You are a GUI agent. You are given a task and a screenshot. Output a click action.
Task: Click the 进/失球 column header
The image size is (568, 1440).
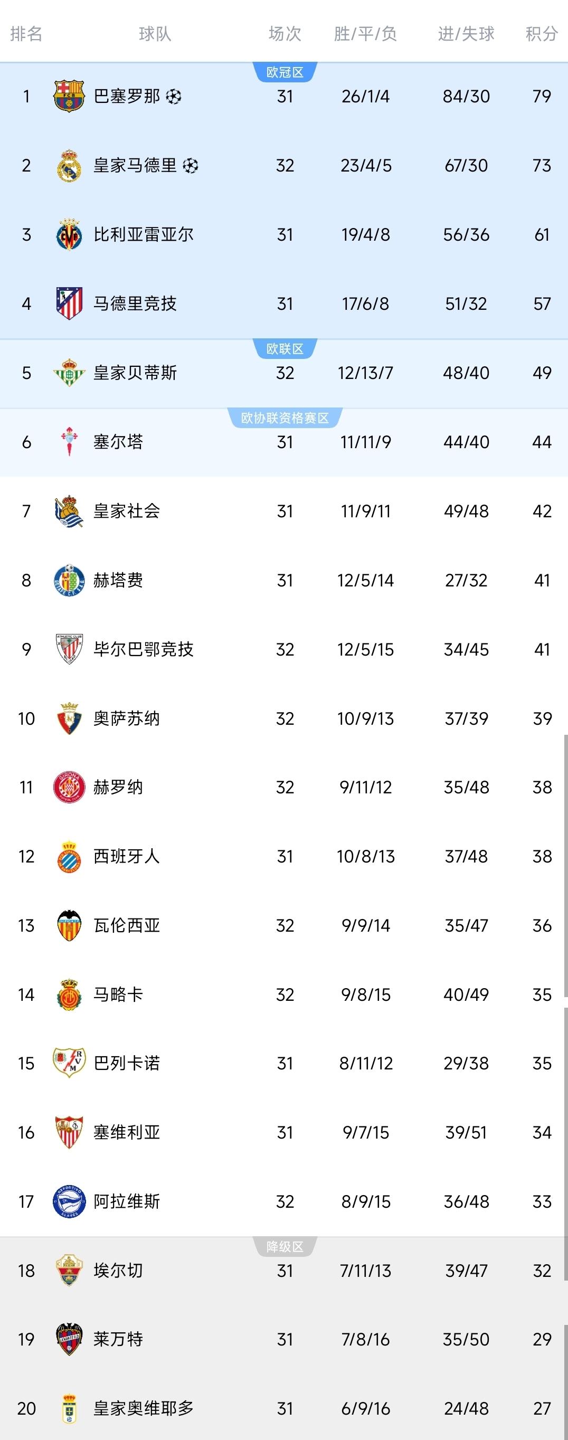click(x=466, y=34)
